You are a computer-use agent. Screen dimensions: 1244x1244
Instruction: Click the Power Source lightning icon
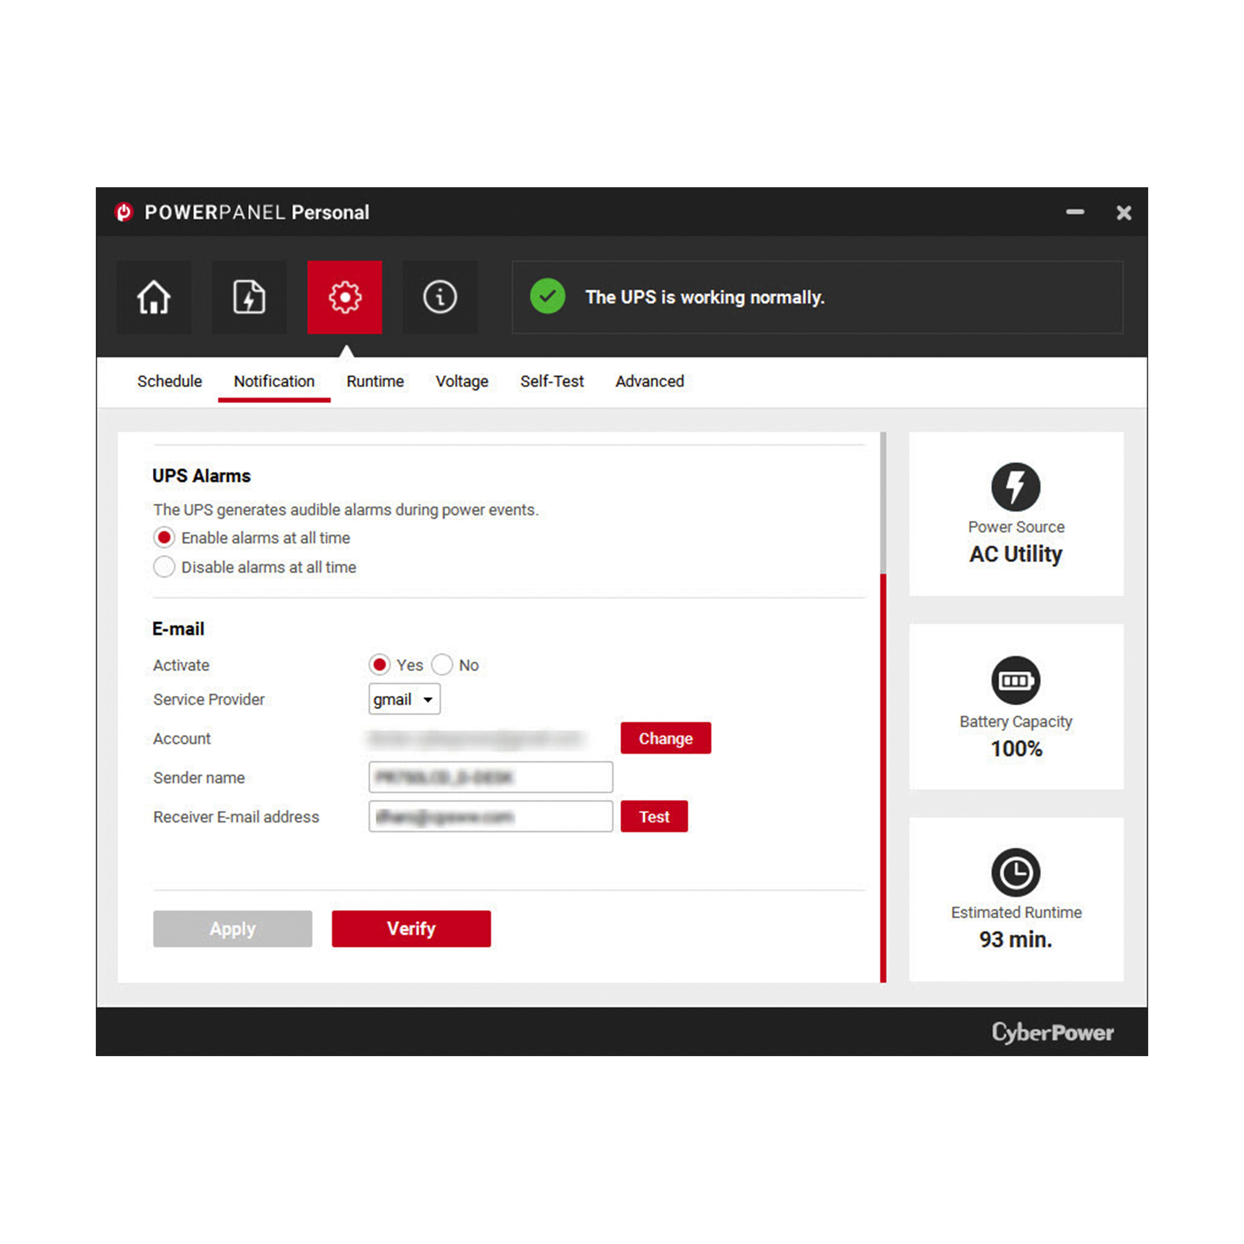click(x=1016, y=487)
